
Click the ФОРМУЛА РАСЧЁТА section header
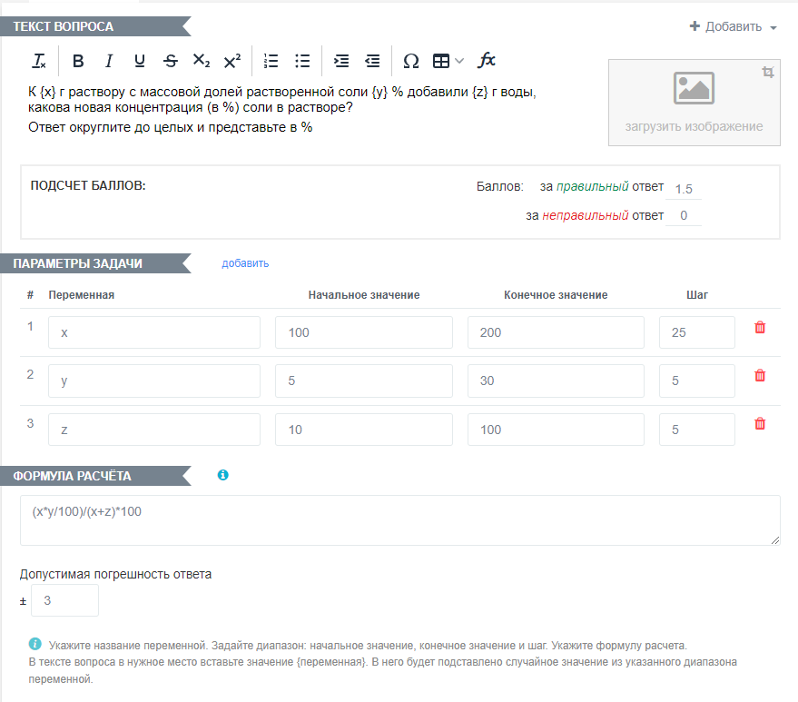coord(95,476)
